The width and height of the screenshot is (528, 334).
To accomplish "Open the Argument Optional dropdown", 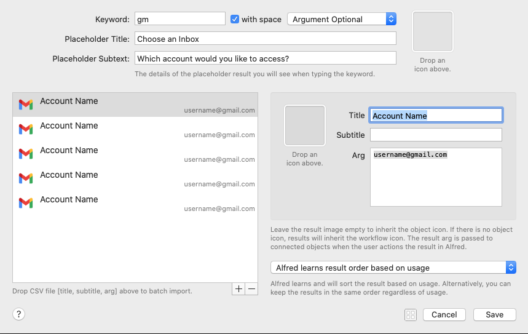I will 342,19.
